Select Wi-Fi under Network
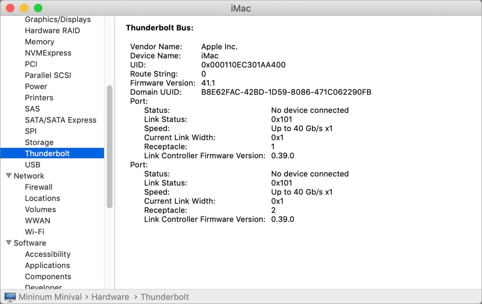482x304 pixels. pyautogui.click(x=35, y=232)
